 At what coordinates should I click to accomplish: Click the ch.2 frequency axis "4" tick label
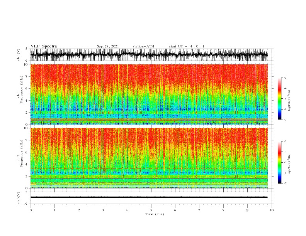tap(27, 164)
